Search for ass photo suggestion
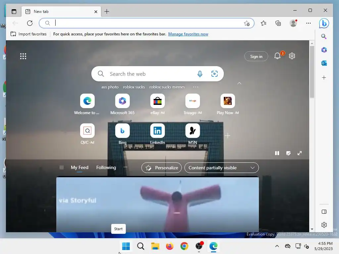339x254 pixels. click(x=110, y=87)
